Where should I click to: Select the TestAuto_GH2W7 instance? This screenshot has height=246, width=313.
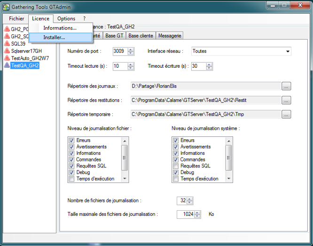30,58
